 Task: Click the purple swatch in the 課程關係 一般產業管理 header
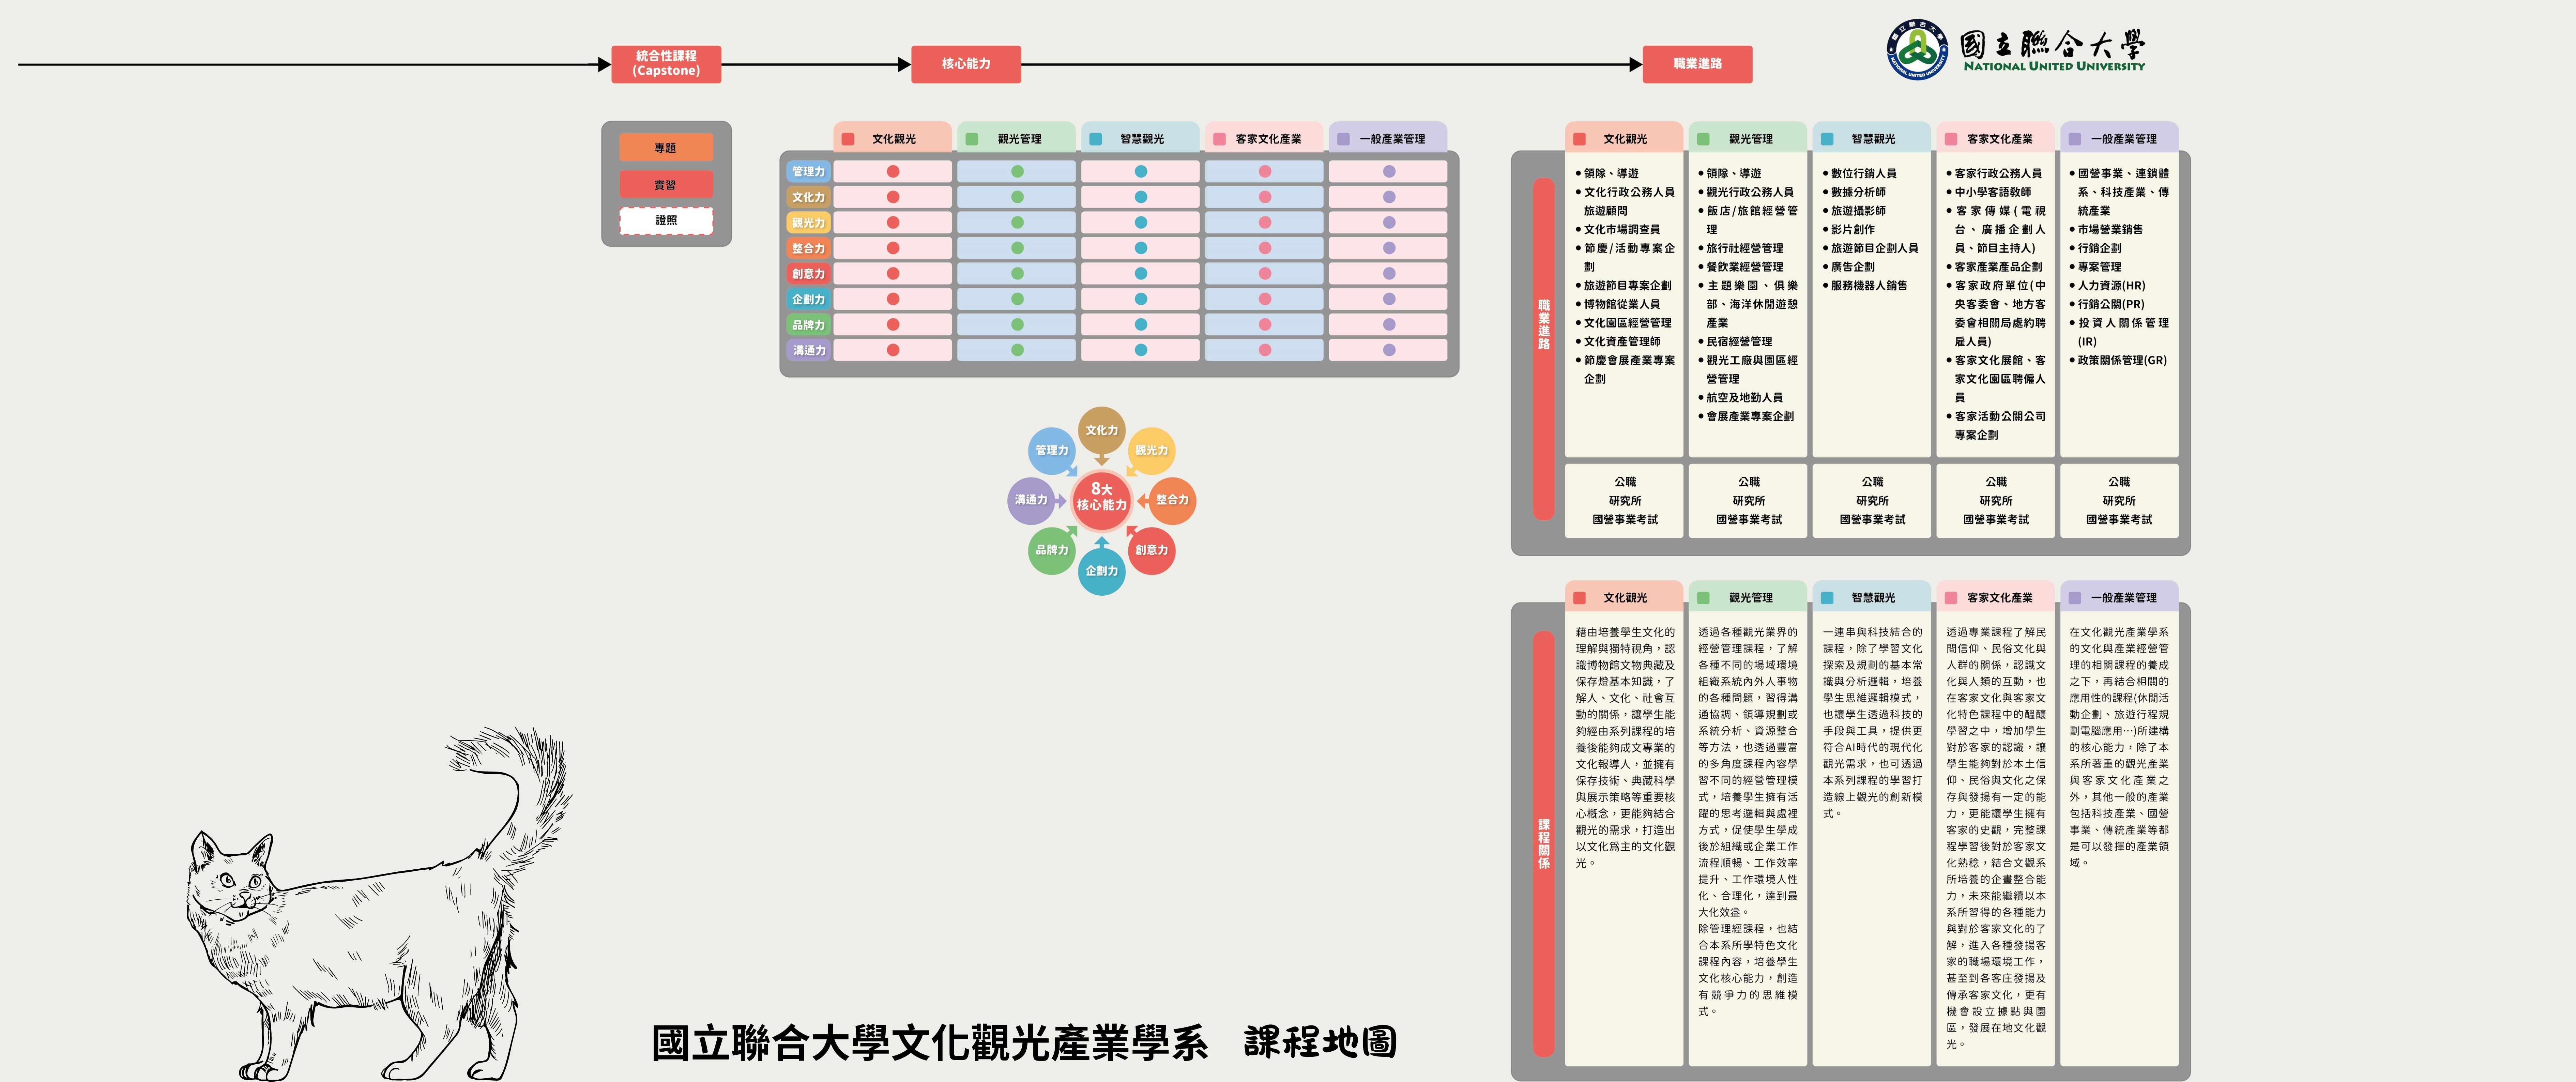pyautogui.click(x=2075, y=598)
